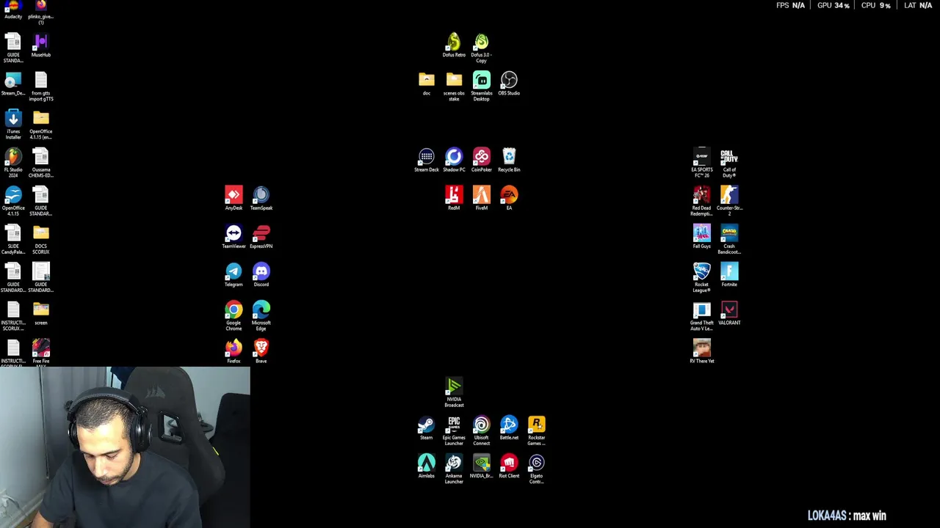Launch Call of Duty shortcut
Screen dimensions: 940x528
click(729, 163)
